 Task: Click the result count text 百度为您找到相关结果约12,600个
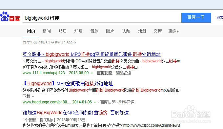(49, 43)
